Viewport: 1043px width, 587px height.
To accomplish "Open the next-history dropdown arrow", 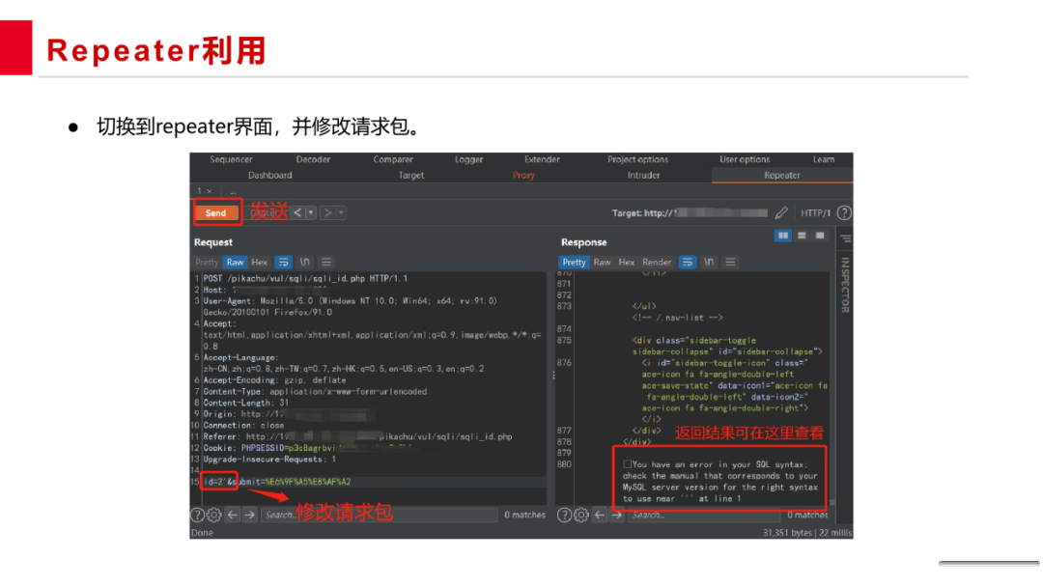I will (341, 212).
